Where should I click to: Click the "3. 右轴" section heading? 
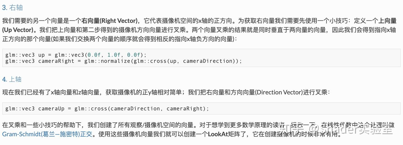click(12, 8)
